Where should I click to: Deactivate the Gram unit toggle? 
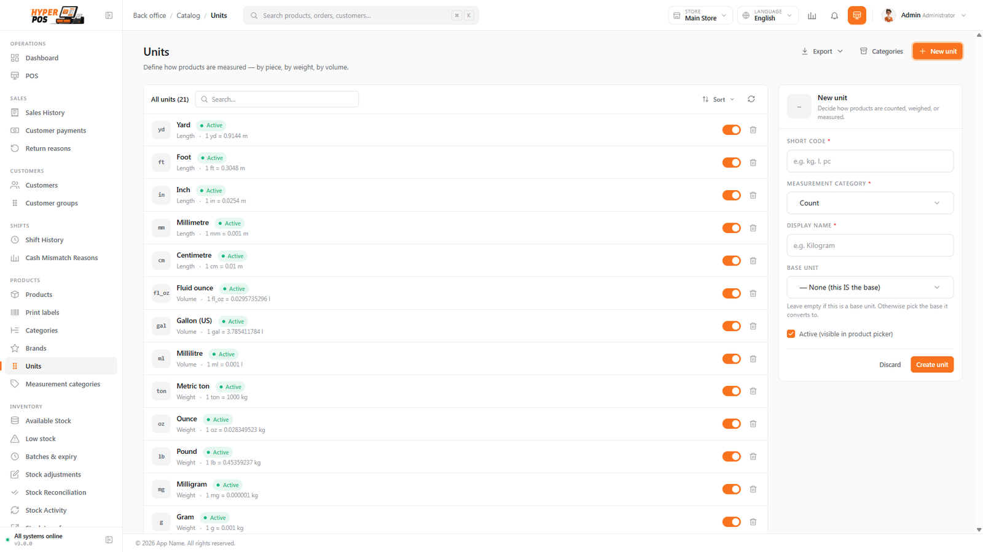tap(731, 522)
